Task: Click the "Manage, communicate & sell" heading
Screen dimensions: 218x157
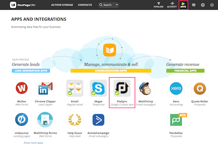Action: [111, 64]
